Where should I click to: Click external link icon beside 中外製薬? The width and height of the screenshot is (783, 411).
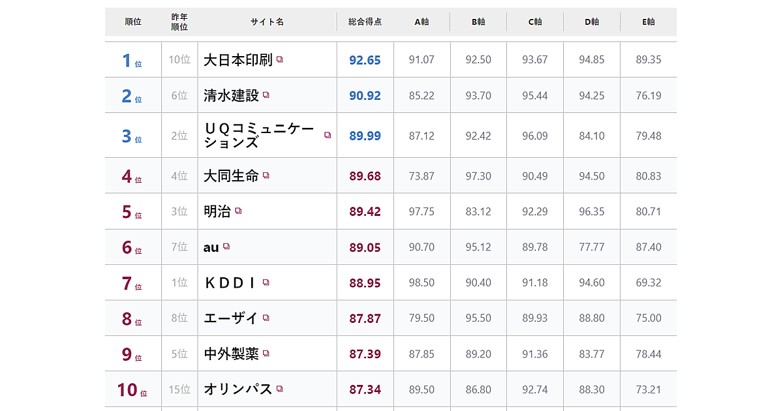(x=266, y=354)
